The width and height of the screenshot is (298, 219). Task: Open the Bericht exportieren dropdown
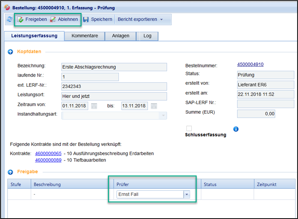(140, 19)
